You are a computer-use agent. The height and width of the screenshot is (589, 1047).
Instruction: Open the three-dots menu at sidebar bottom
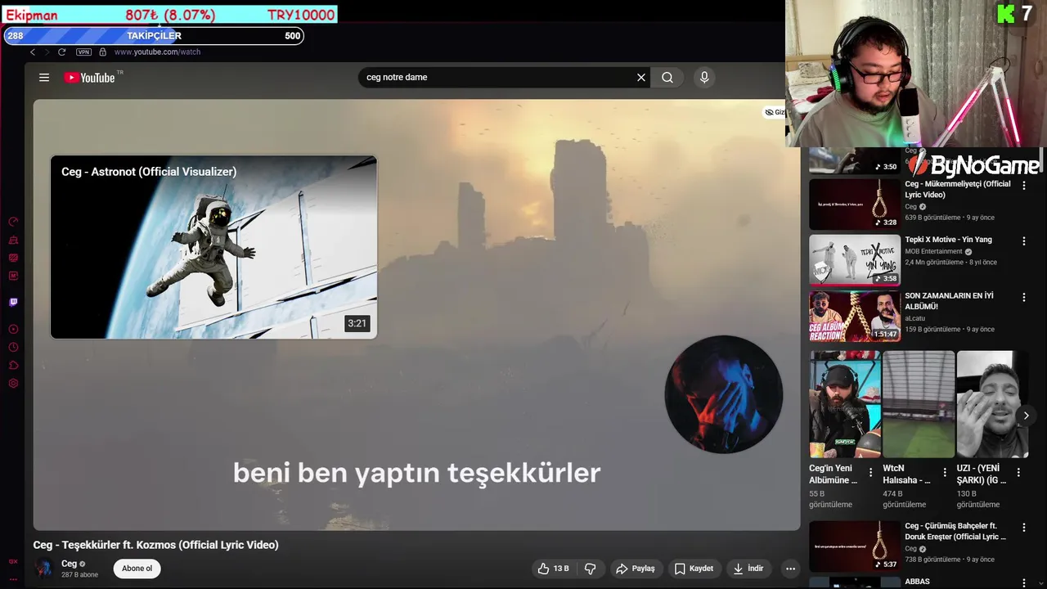coord(13,578)
